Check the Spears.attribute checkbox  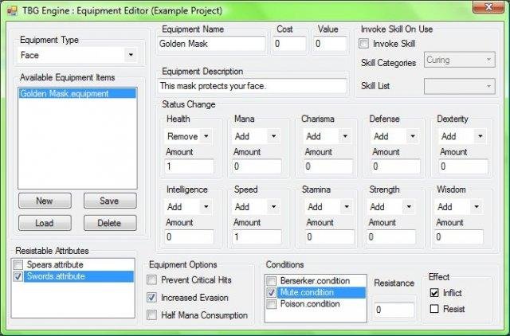coord(18,264)
